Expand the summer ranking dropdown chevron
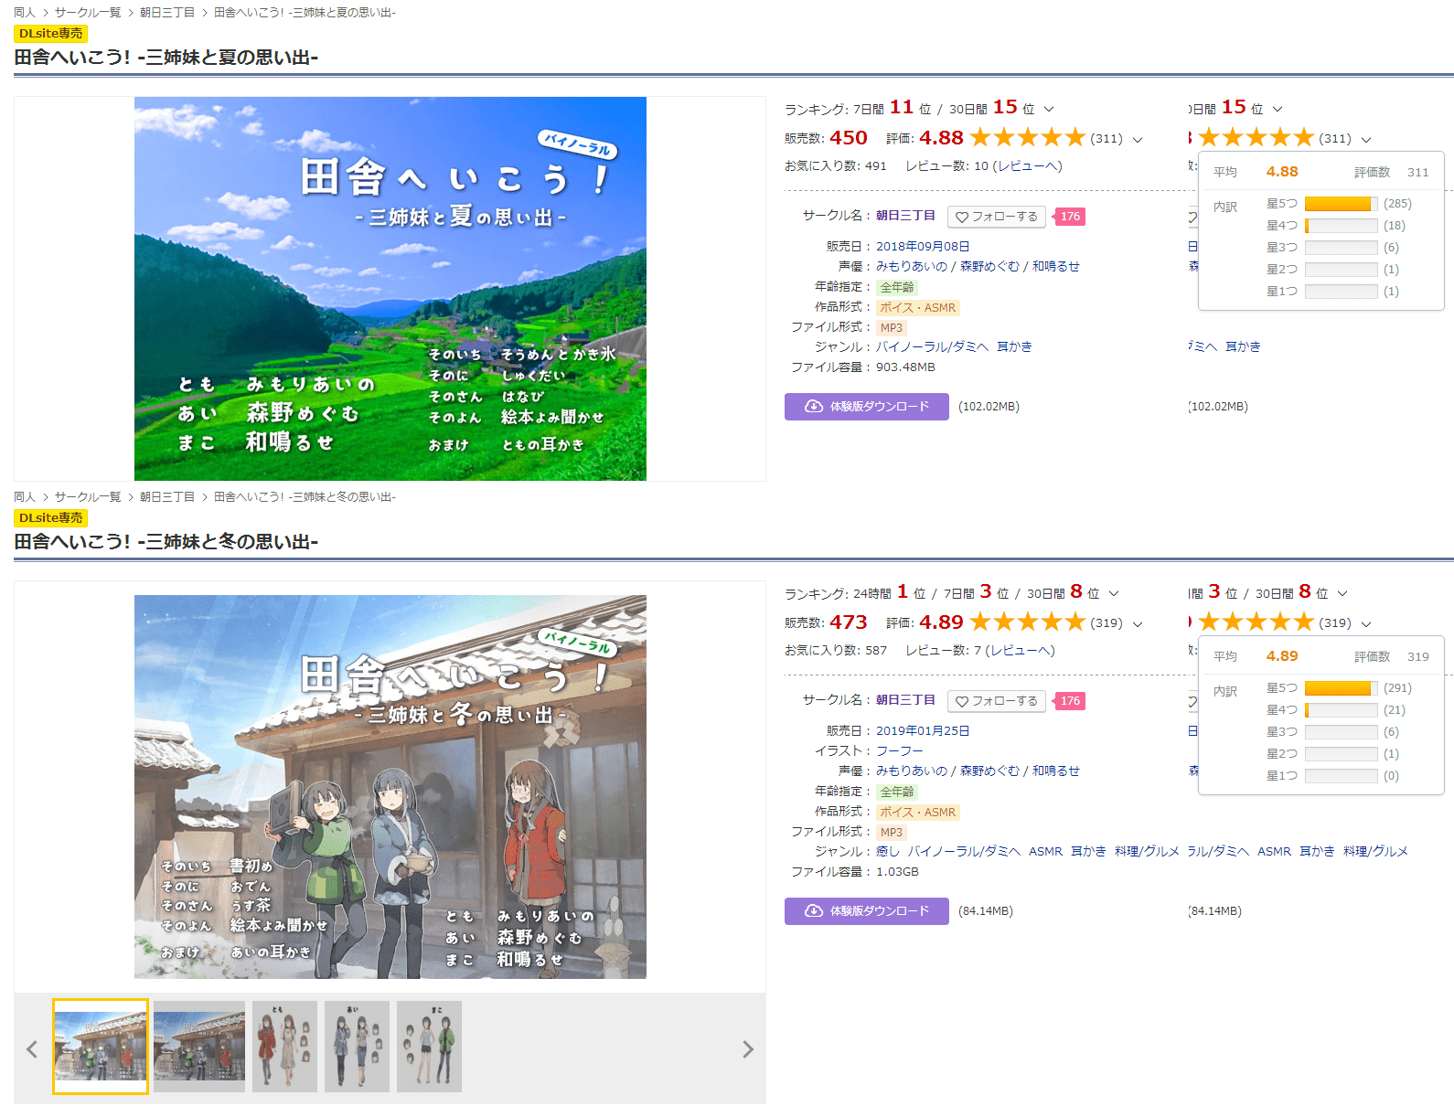Image resolution: width=1454 pixels, height=1106 pixels. (1049, 109)
